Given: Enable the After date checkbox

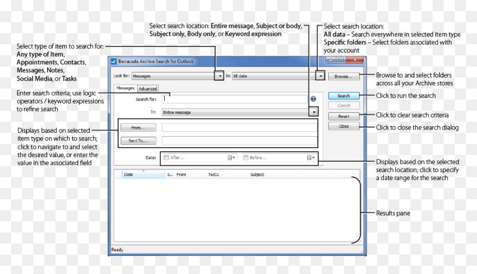Looking at the screenshot, I should 166,158.
